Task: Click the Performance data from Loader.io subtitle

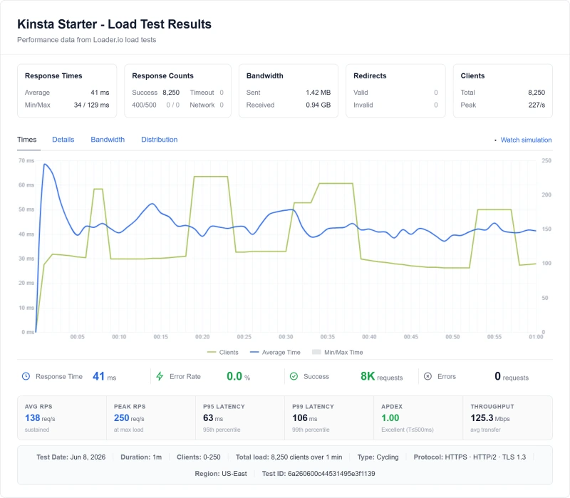Action: [x=86, y=40]
